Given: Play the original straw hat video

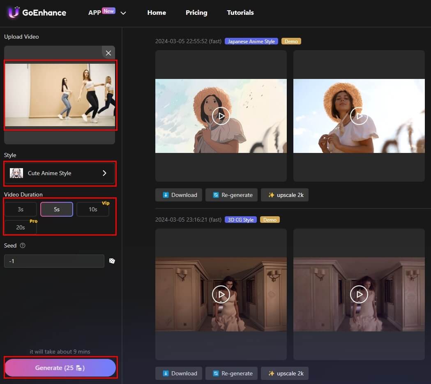Looking at the screenshot, I should tap(359, 116).
